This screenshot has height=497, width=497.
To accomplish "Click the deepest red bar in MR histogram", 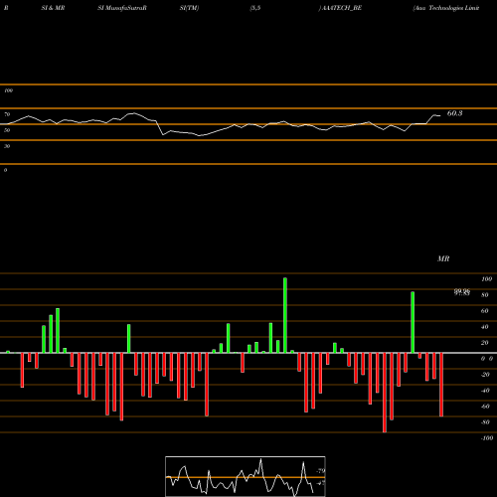I will [385, 393].
